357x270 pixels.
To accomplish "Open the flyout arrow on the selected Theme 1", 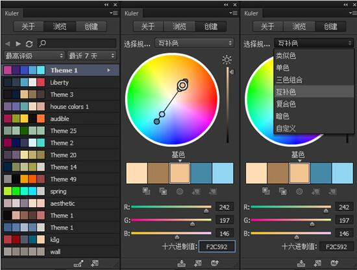I will coord(108,70).
